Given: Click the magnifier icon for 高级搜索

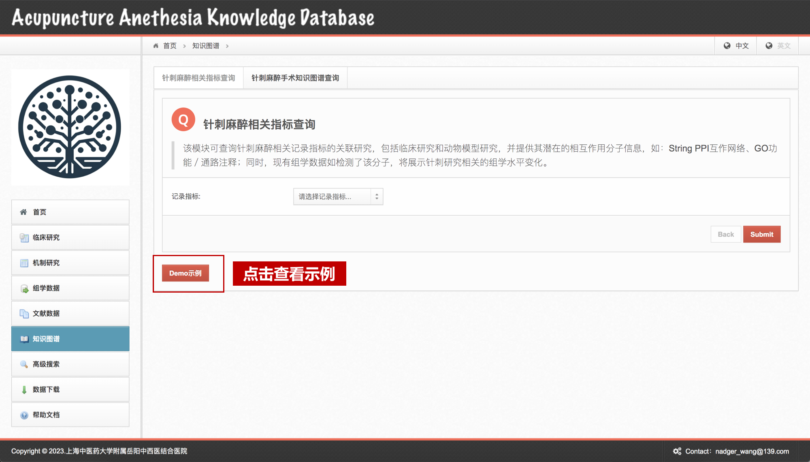Looking at the screenshot, I should click(x=24, y=364).
